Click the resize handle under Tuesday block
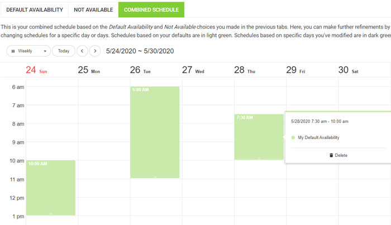 [x=155, y=177]
